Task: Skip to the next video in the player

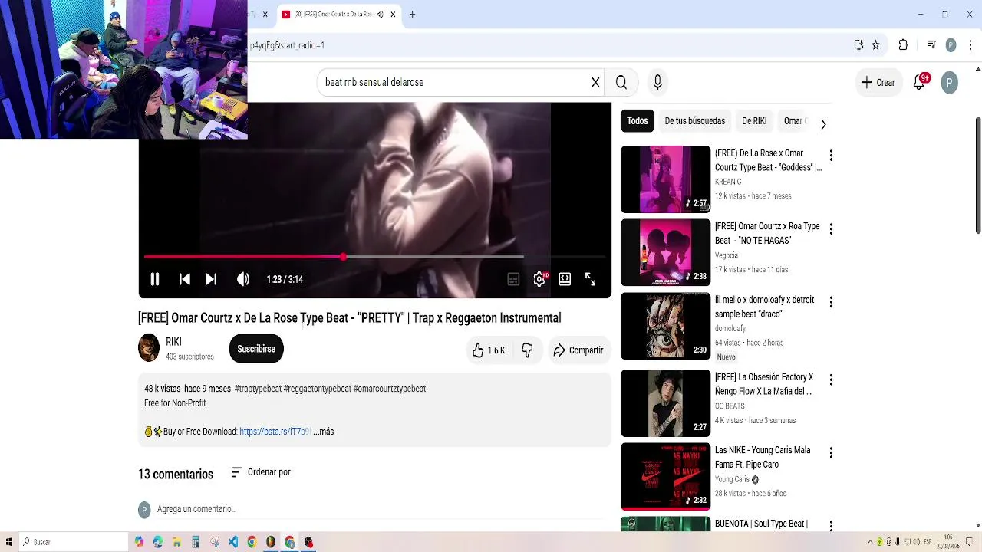Action: (x=211, y=280)
